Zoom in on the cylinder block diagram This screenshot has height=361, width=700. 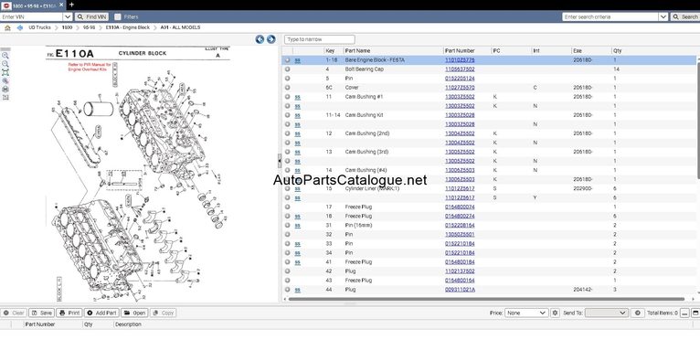(5, 56)
